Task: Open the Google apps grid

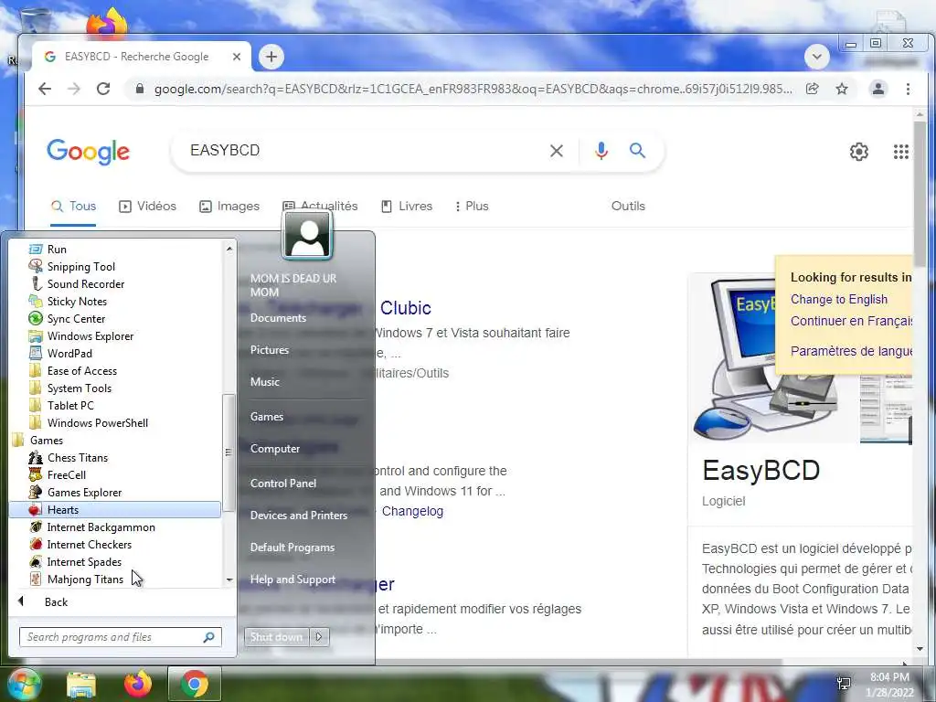Action: 900,152
